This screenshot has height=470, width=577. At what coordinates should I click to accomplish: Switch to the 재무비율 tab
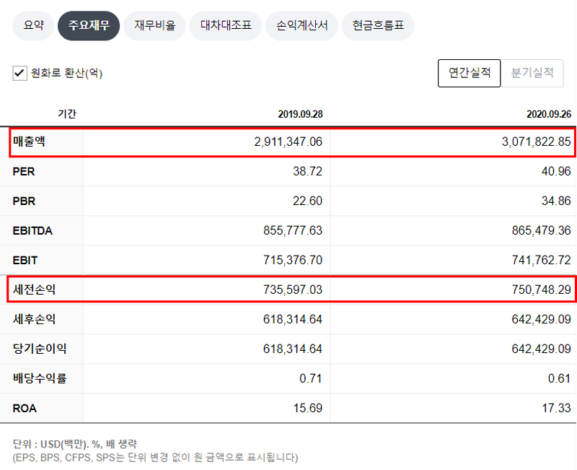tap(154, 25)
